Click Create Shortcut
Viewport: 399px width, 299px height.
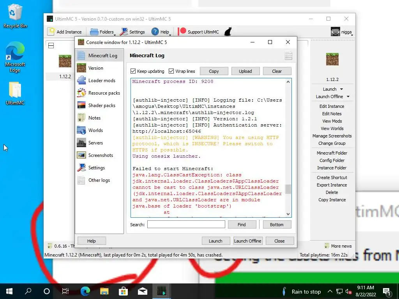pos(332,178)
